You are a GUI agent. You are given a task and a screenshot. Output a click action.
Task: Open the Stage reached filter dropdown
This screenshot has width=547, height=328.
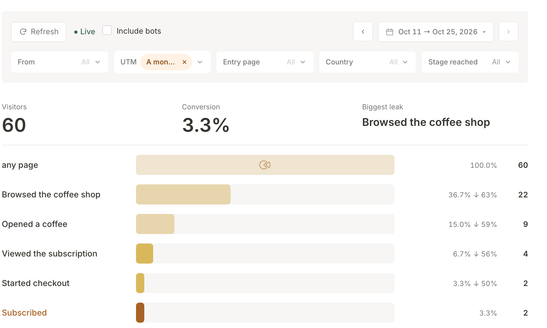point(470,62)
